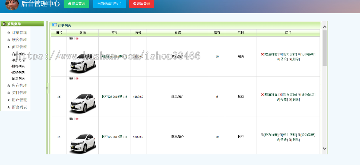Image resolution: width=360 pixels, height=165 pixels.
Task: Click the 起亚 category cell in item 16's row
Action: [x=241, y=97]
